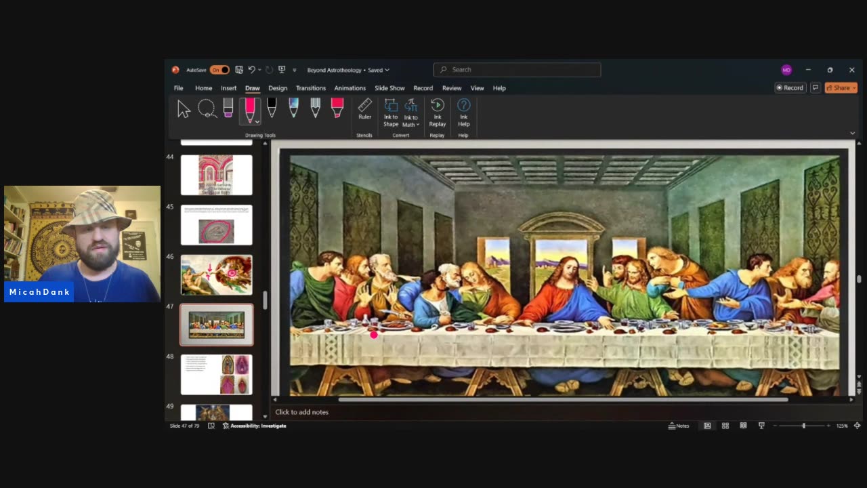Click the 'Slide 47 of 79' status indicator
Image resolution: width=867 pixels, height=488 pixels.
pos(184,426)
